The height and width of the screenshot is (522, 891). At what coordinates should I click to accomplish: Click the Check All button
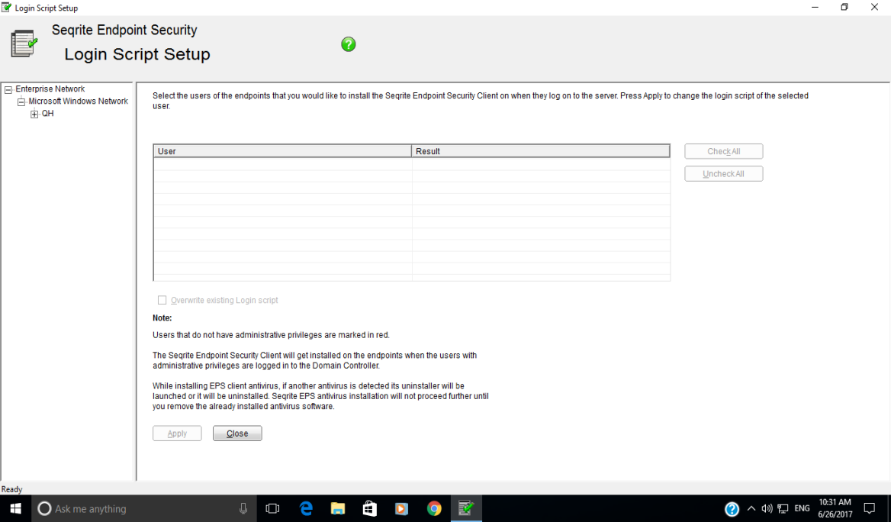tap(723, 151)
